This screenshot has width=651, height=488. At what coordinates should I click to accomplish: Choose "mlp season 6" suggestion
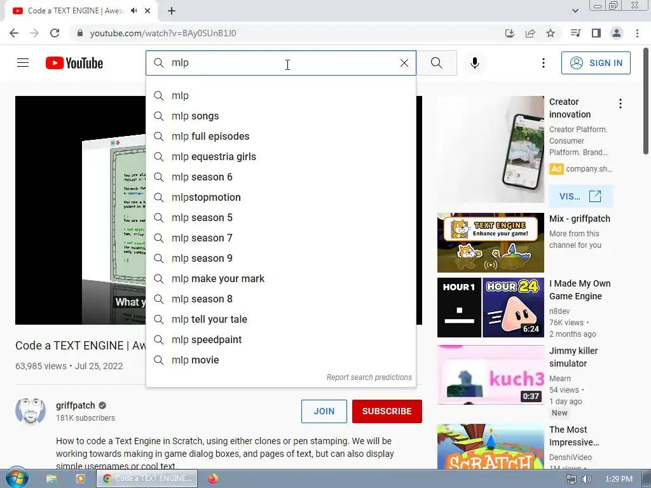(x=280, y=177)
